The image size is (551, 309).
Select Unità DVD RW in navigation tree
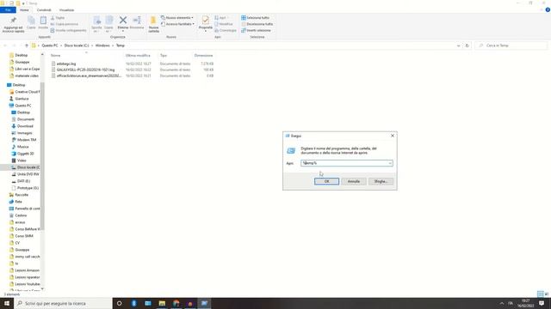[x=25, y=174]
